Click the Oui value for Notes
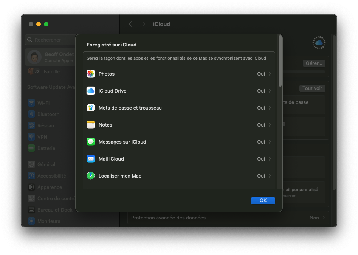358x255 pixels. coord(261,125)
